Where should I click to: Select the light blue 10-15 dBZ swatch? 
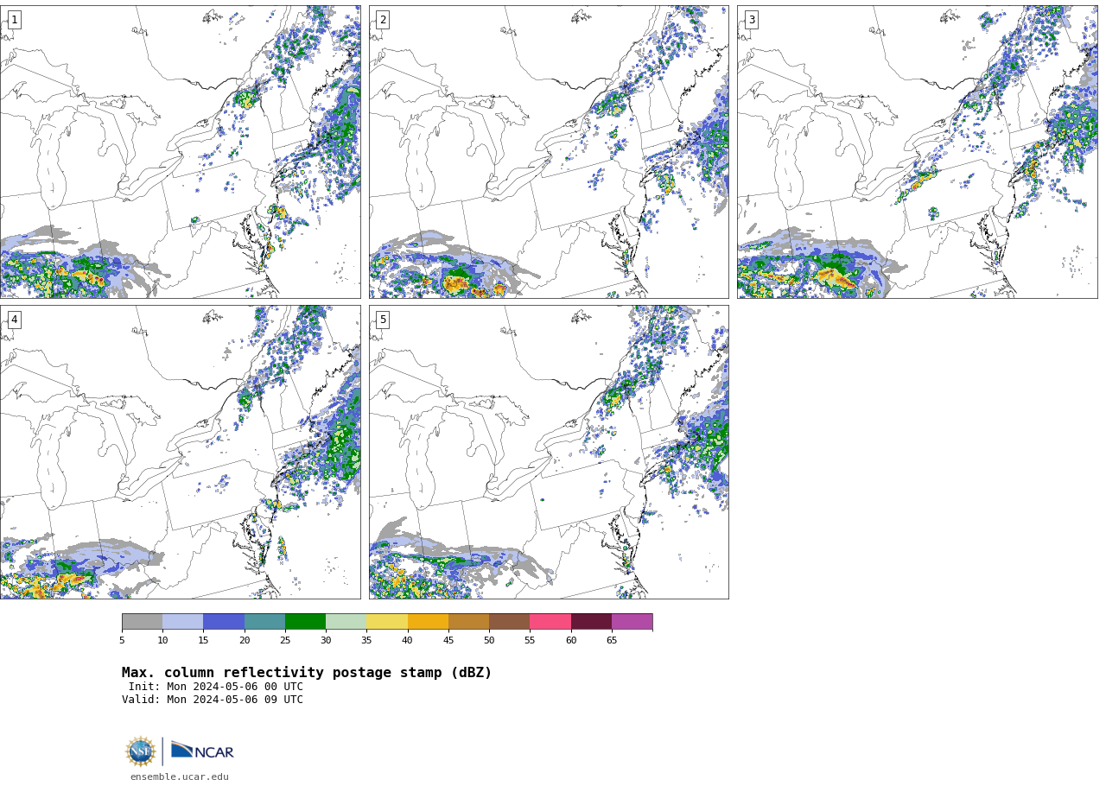pyautogui.click(x=182, y=622)
